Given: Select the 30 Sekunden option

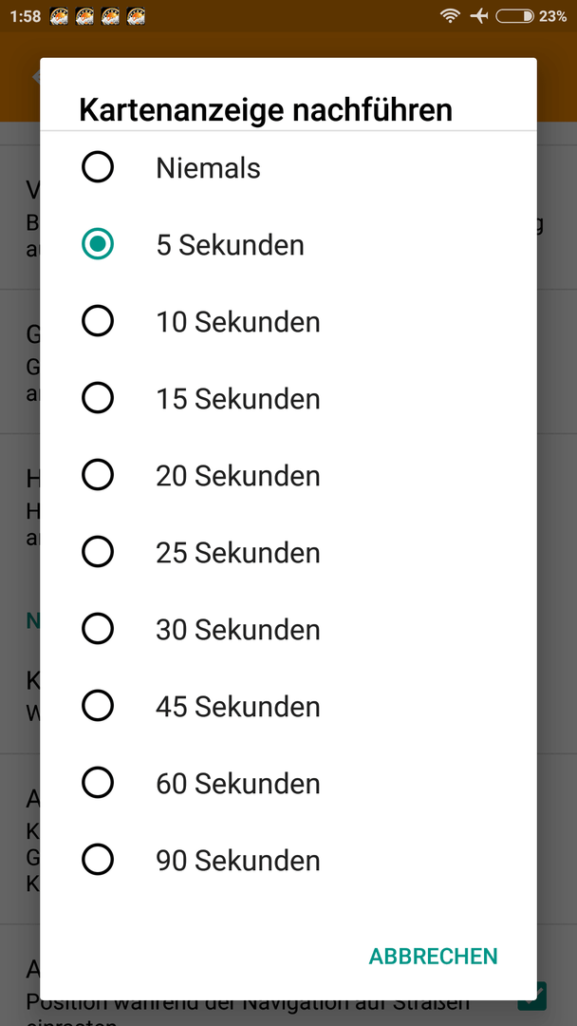Looking at the screenshot, I should (x=288, y=629).
